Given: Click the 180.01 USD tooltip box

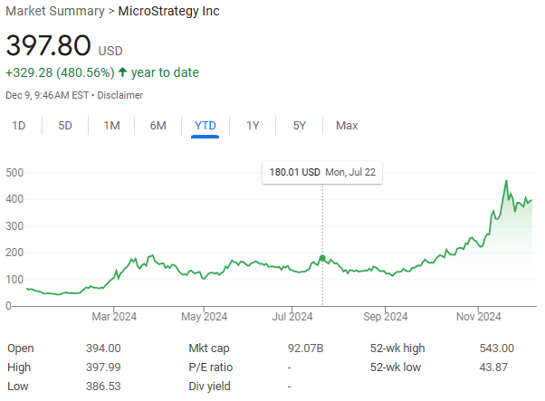Looking at the screenshot, I should tap(322, 172).
